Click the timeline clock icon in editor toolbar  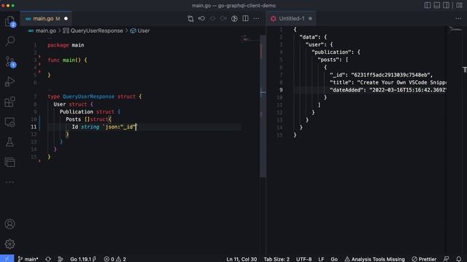[234, 19]
